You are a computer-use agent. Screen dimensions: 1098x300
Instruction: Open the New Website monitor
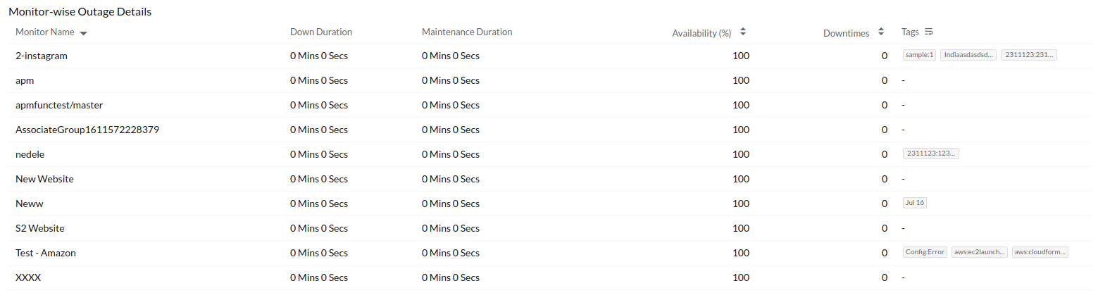(44, 179)
